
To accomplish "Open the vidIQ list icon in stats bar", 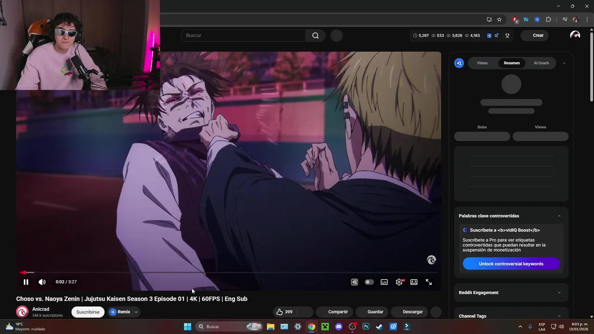I will (497, 35).
